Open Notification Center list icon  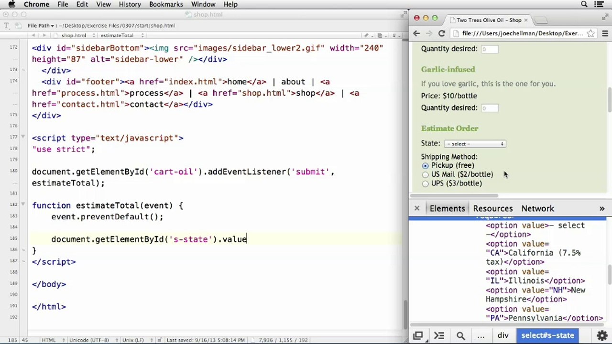pyautogui.click(x=599, y=4)
